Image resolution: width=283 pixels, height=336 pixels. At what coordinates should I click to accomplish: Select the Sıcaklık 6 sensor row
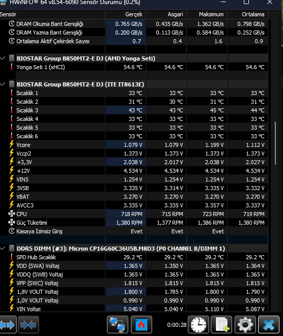pyautogui.click(x=134, y=136)
